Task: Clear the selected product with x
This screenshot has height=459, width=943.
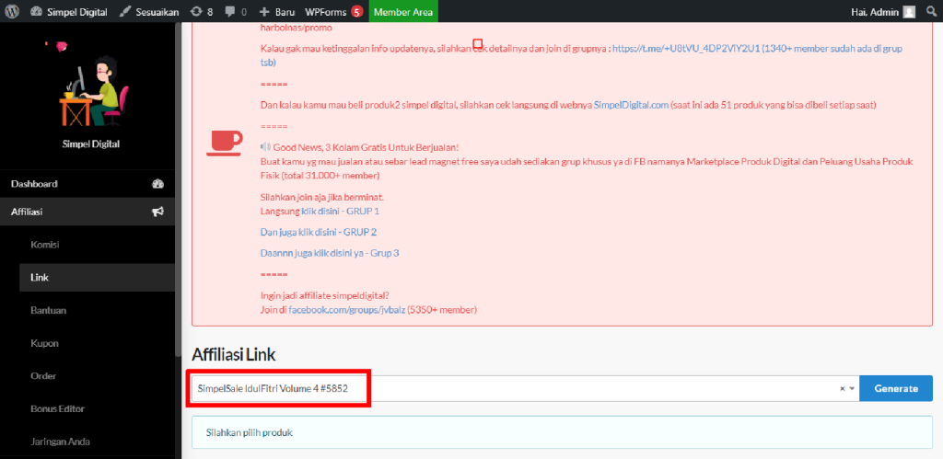Action: [x=843, y=389]
